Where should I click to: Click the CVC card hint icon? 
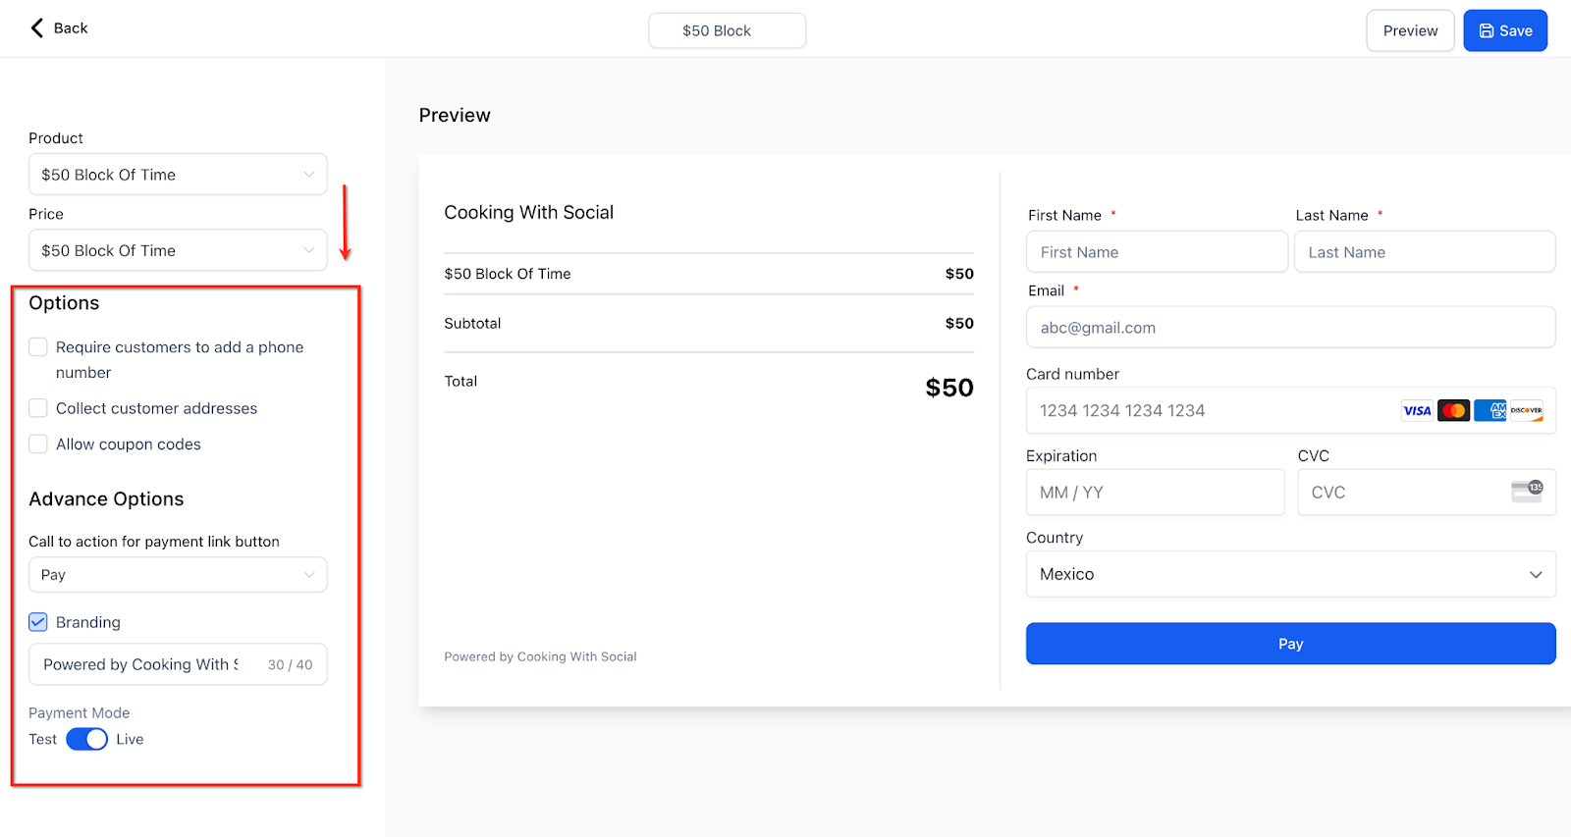[x=1527, y=492]
